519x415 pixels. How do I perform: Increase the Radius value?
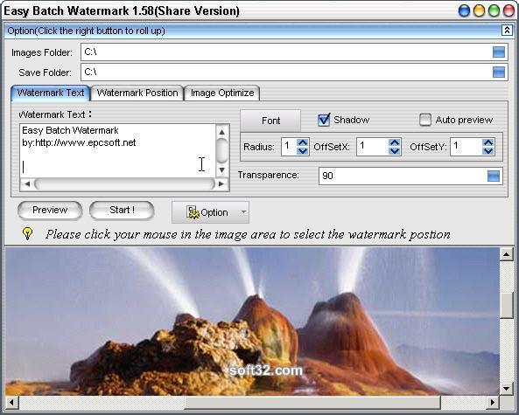303,142
